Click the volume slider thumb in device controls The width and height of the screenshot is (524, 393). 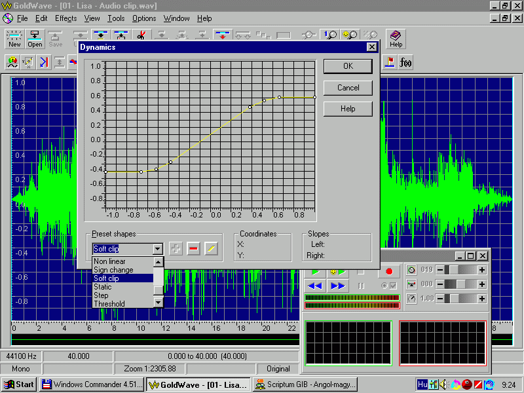453,270
